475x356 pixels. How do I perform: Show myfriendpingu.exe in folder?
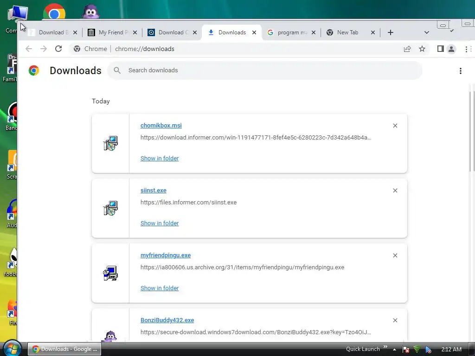[x=160, y=288]
